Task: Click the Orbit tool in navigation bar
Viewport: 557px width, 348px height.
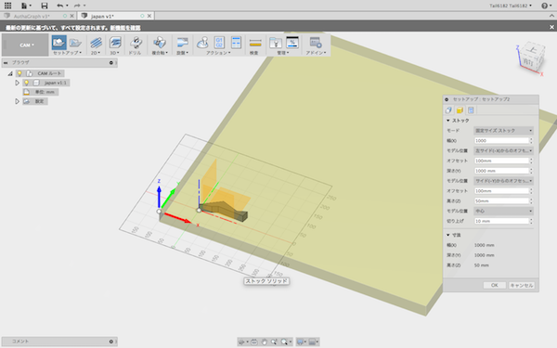Action: point(241,342)
